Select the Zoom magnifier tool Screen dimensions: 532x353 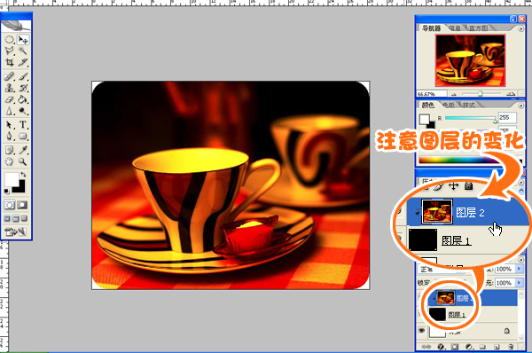[23, 161]
